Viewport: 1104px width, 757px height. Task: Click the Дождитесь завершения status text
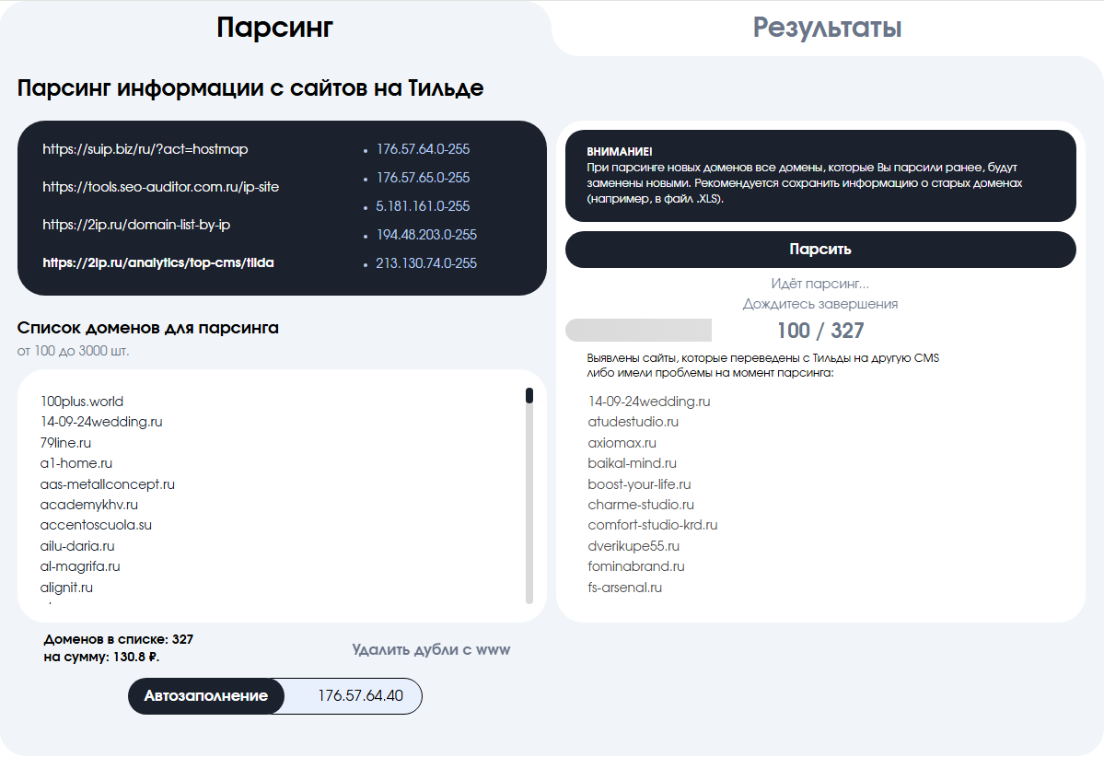pos(820,304)
